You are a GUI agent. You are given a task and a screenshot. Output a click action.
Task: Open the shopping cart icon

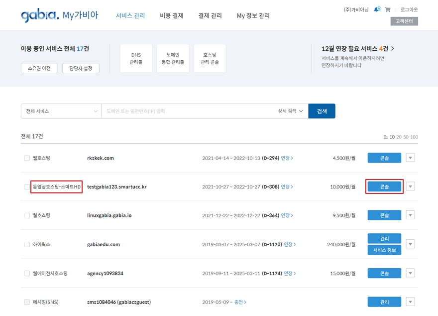click(388, 9)
